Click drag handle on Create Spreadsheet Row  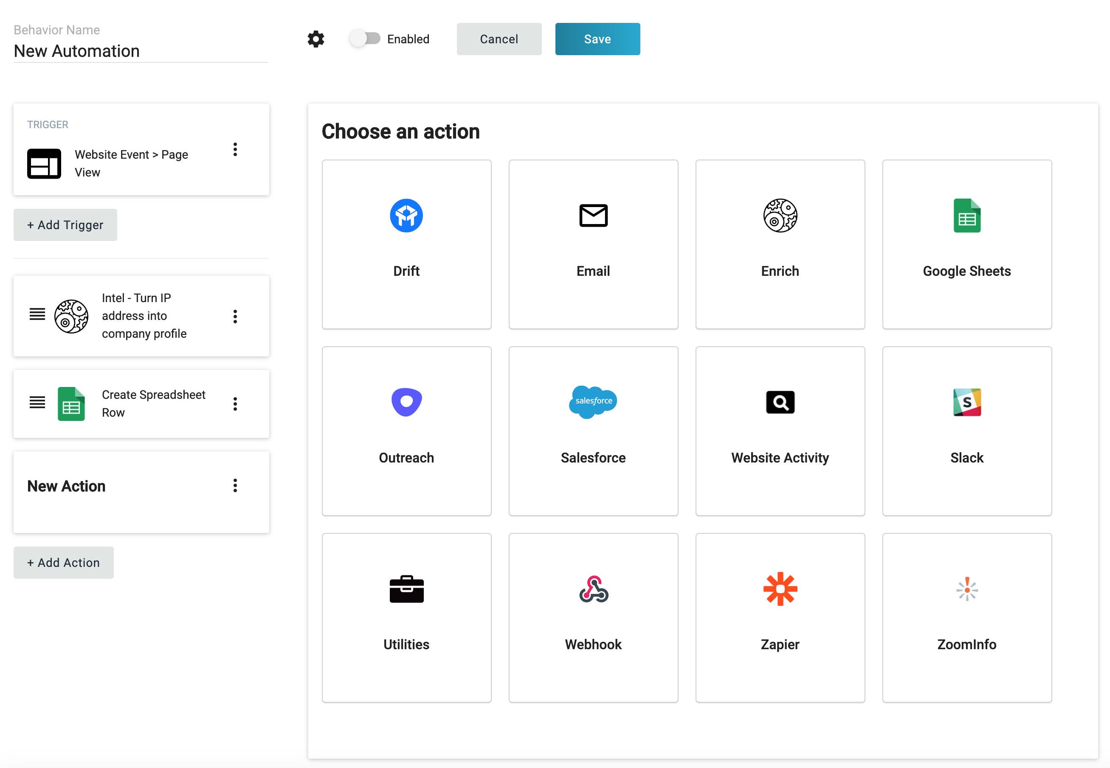[37, 402]
